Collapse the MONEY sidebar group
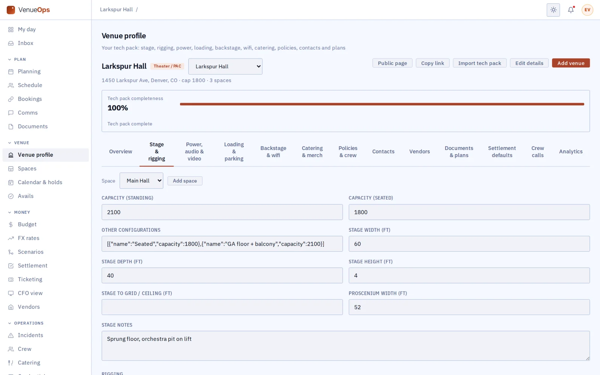This screenshot has width=600, height=375. pos(19,212)
